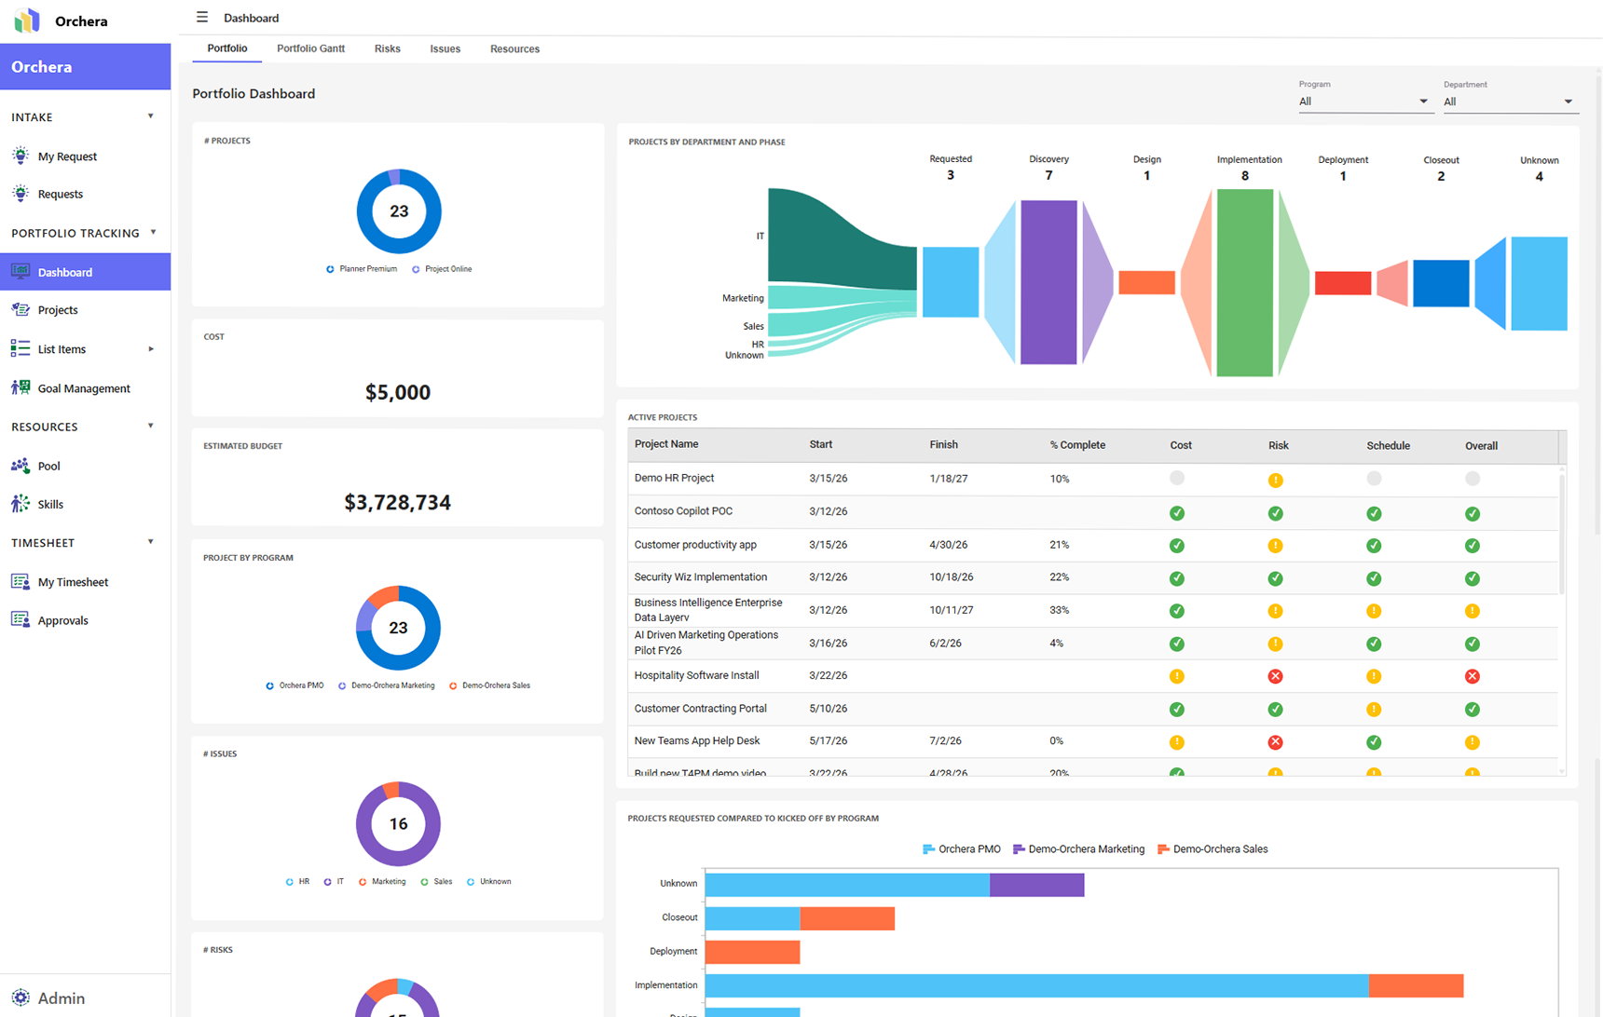1603x1017 pixels.
Task: Toggle Planner Premium legend item
Action: click(x=362, y=269)
